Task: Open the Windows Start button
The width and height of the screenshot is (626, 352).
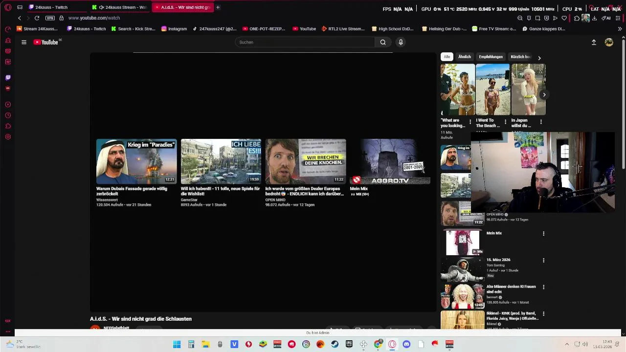Action: 177,345
